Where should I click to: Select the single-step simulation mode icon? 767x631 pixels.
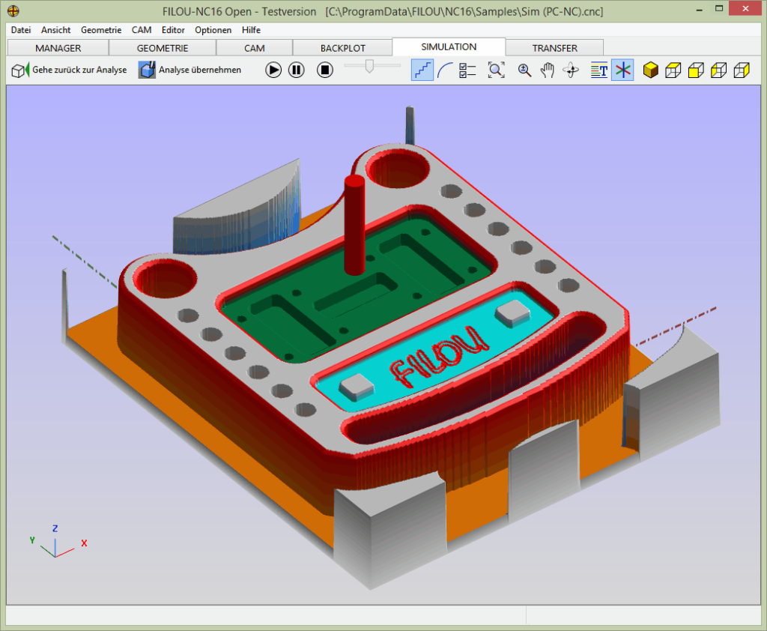422,70
